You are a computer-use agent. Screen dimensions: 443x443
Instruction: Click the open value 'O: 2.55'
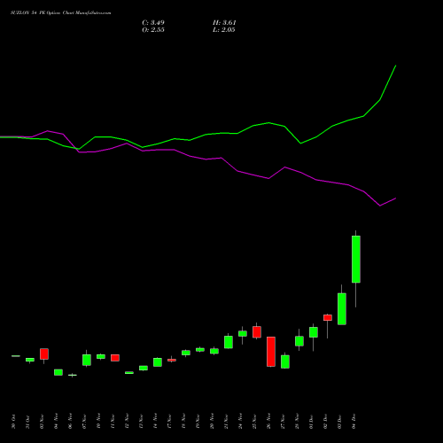pyautogui.click(x=153, y=30)
